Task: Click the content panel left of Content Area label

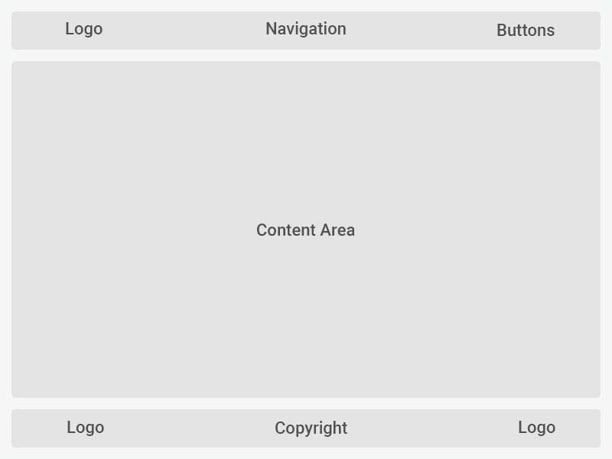Action: [x=130, y=230]
